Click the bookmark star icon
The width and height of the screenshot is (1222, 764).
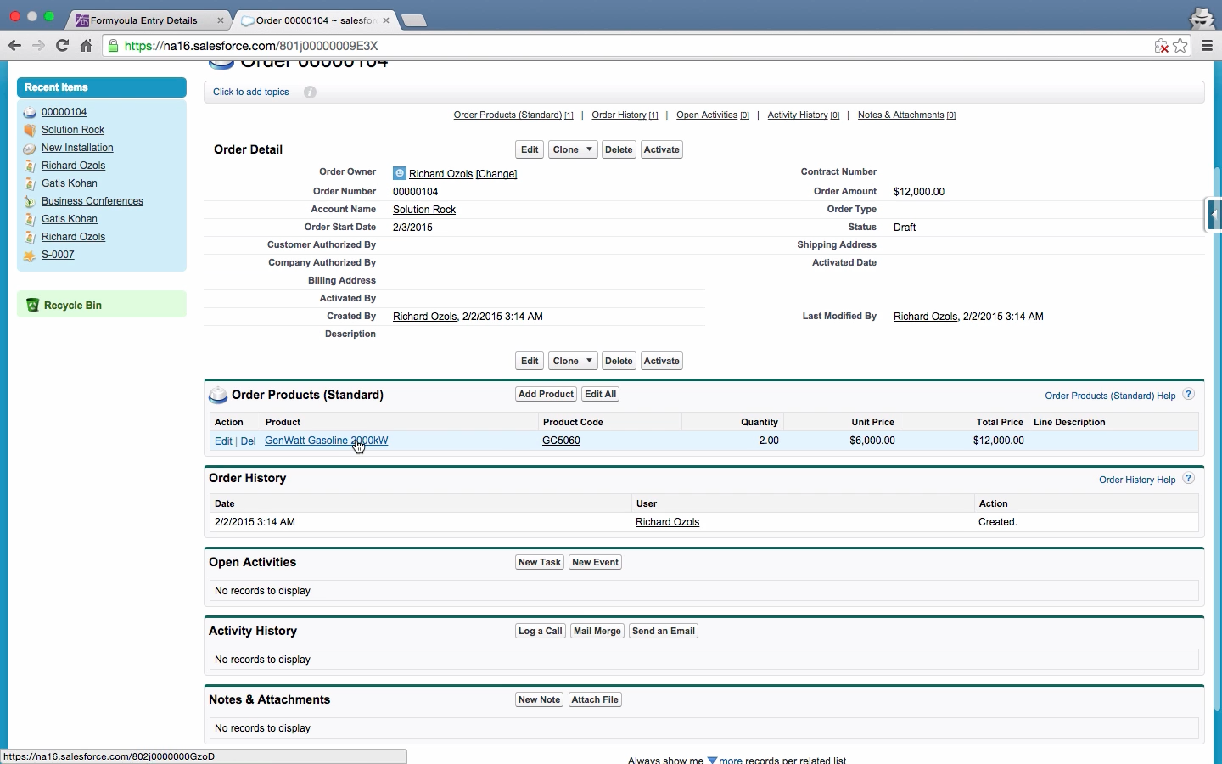pyautogui.click(x=1180, y=46)
